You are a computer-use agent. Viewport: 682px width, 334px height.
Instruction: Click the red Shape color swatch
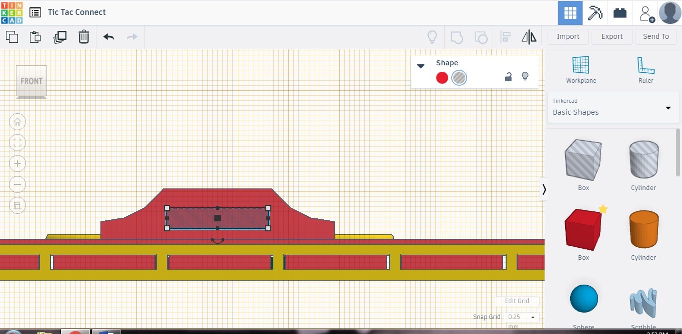[x=442, y=77]
